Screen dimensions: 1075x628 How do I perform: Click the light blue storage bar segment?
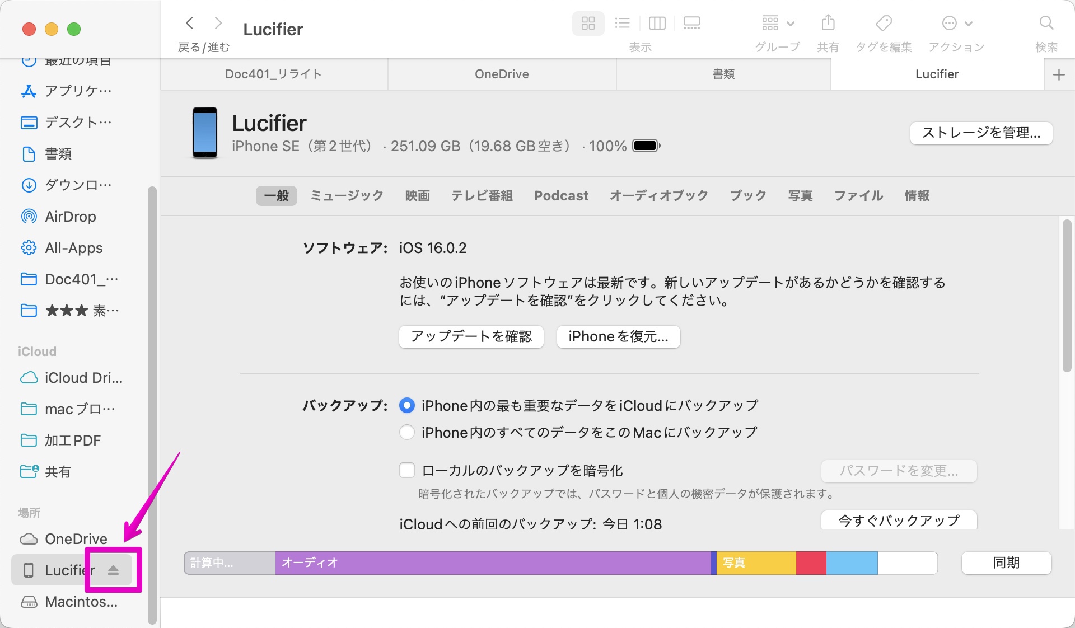click(x=852, y=563)
